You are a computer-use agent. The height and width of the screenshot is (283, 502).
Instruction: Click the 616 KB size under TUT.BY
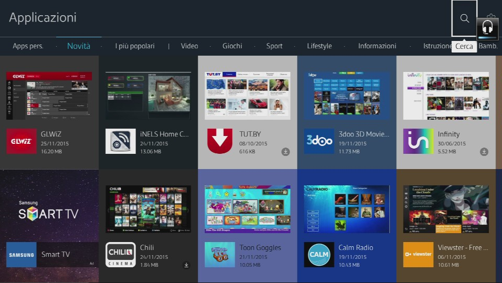[x=247, y=151]
